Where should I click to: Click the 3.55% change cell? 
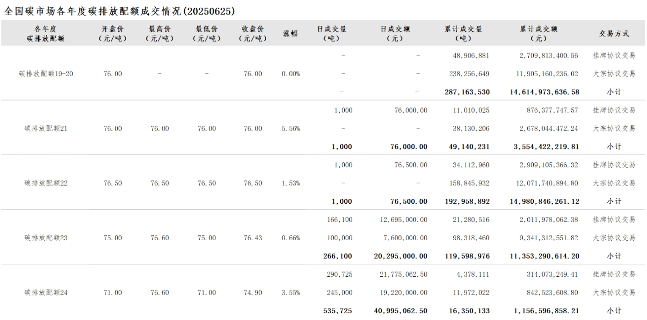click(290, 293)
